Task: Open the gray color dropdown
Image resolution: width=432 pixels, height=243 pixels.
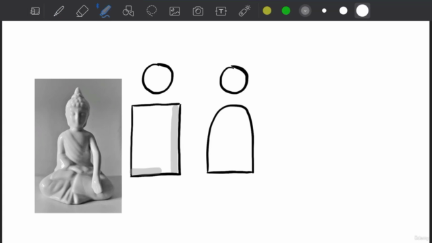Action: coord(305,11)
